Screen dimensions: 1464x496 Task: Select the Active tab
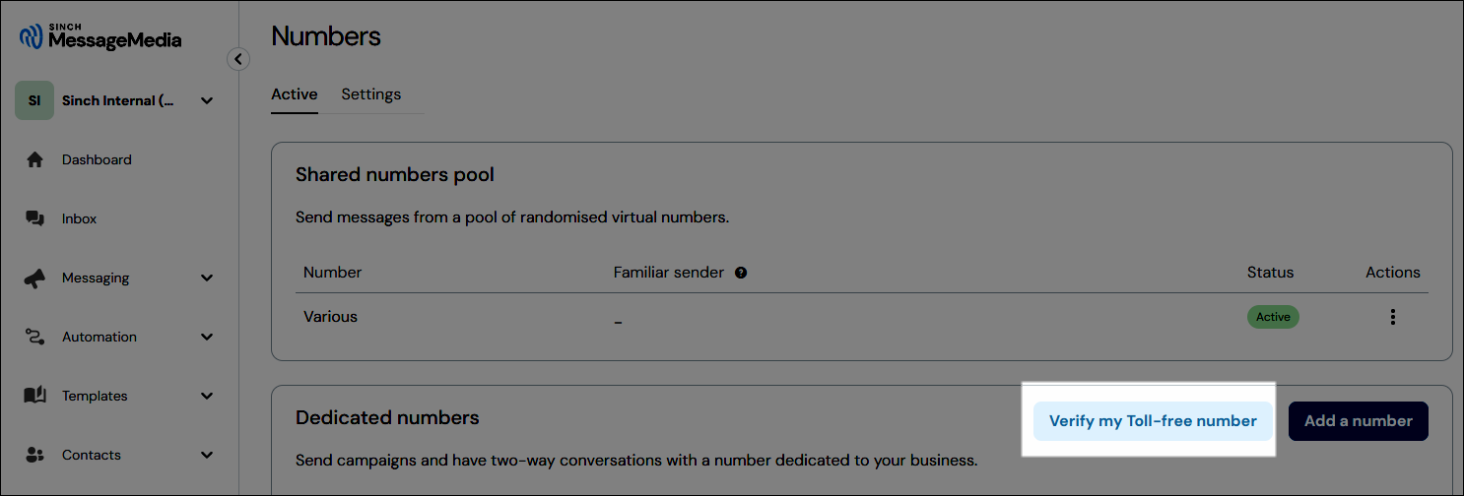pos(294,94)
